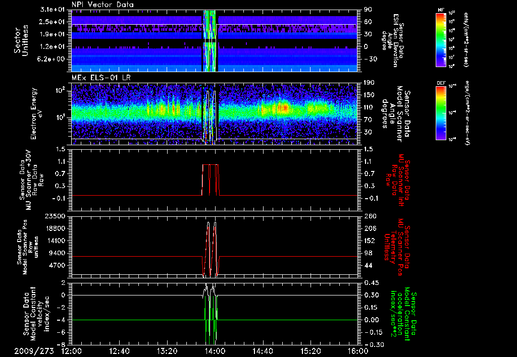Click the 60 degree sun elevation tick
Image resolution: width=517 pixels, height=357 pixels.
pyautogui.click(x=367, y=22)
